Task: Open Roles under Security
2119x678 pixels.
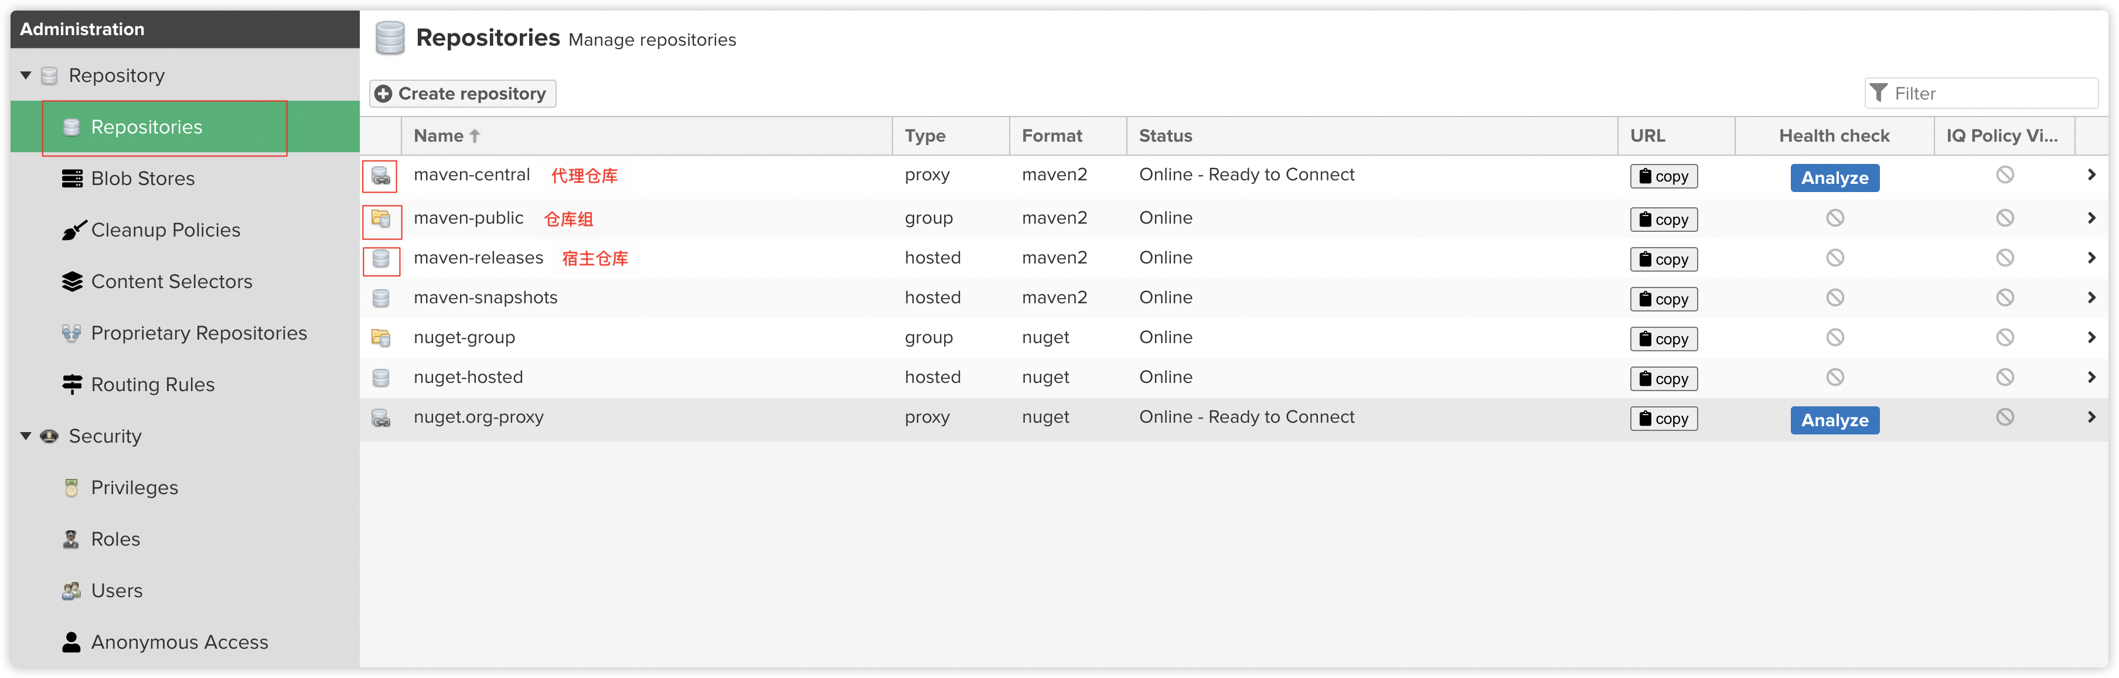Action: click(185, 539)
